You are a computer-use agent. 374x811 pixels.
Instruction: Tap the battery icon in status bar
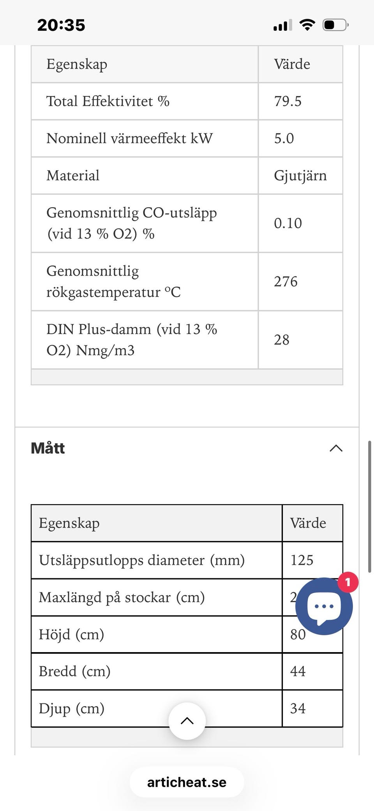pyautogui.click(x=335, y=25)
